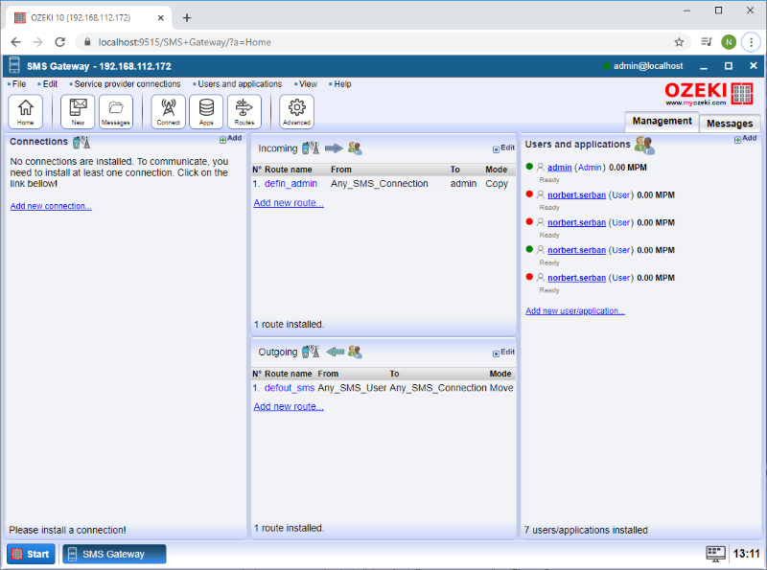Go back in the browser

click(15, 42)
